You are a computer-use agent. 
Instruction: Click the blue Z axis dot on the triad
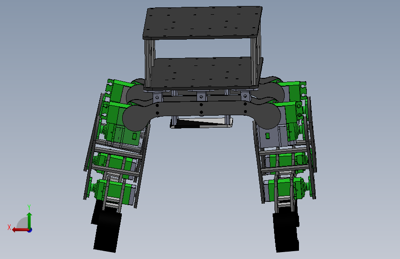coord(30,230)
